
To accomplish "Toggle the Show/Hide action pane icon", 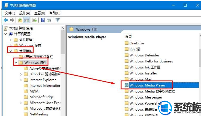I will 49,20.
